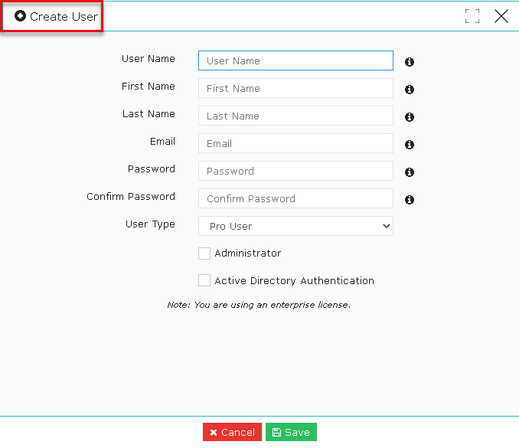Image resolution: width=519 pixels, height=448 pixels.
Task: Click into the First Name field
Action: click(295, 88)
